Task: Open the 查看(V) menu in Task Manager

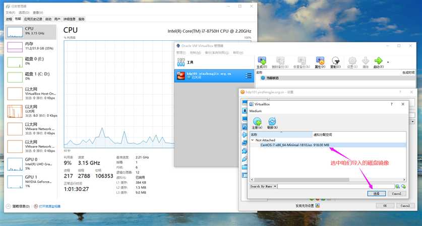Action: (38, 13)
